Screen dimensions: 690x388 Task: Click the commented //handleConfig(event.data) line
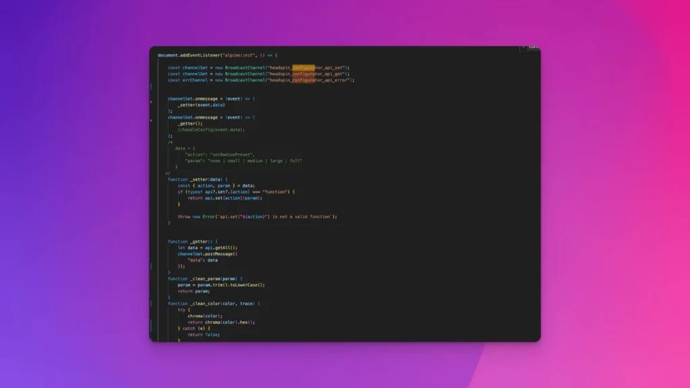(211, 129)
